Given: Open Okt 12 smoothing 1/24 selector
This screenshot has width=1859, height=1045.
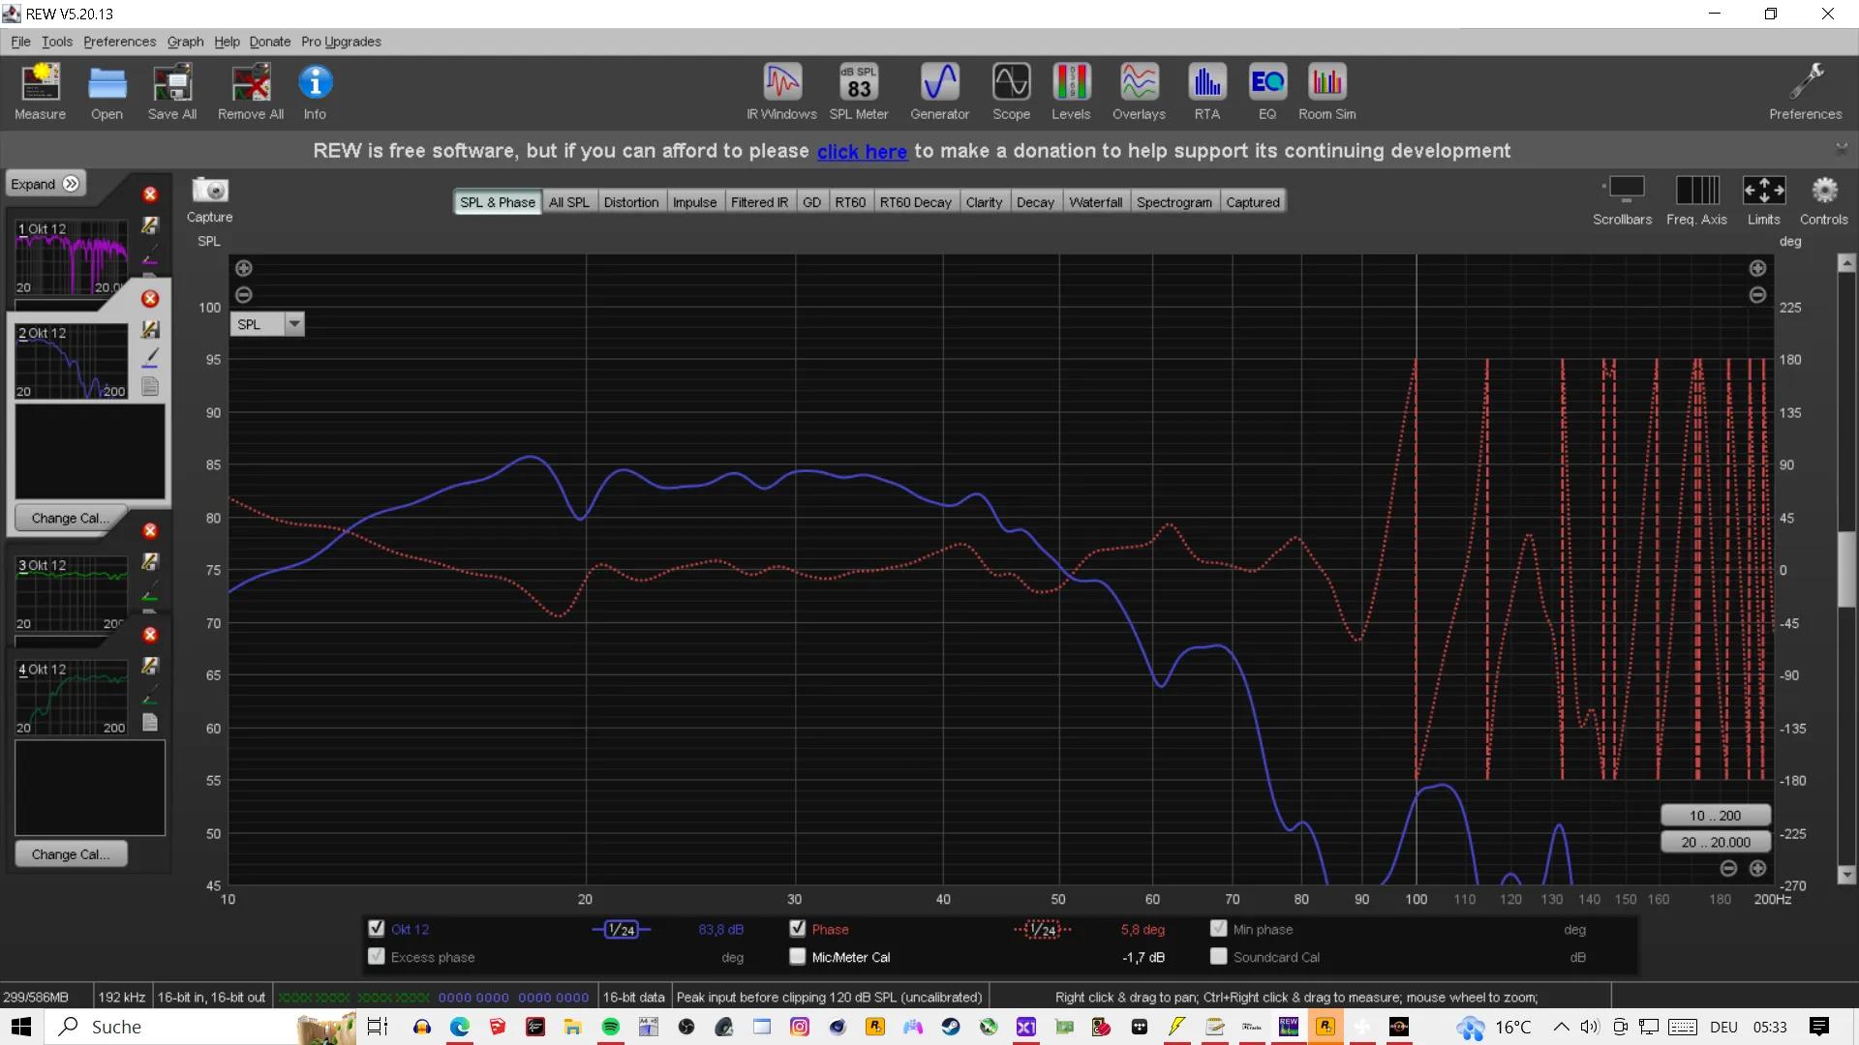Looking at the screenshot, I should point(621,930).
